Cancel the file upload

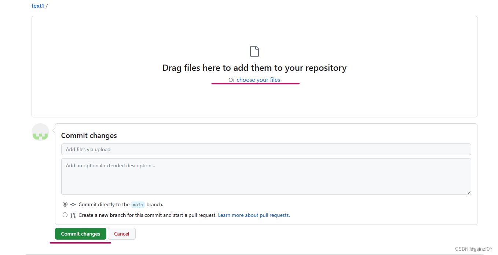tap(122, 233)
